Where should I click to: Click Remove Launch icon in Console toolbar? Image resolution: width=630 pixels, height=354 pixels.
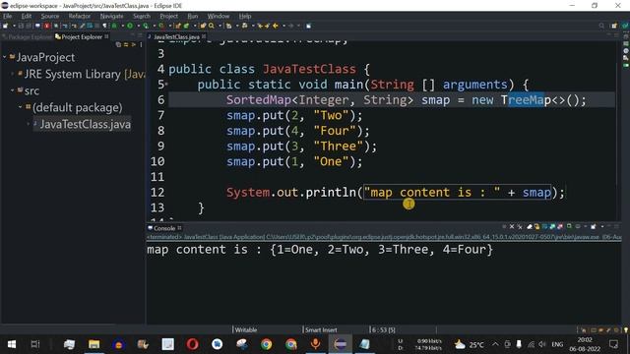point(512,227)
